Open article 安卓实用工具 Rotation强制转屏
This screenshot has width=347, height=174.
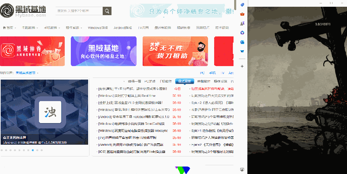134,117
